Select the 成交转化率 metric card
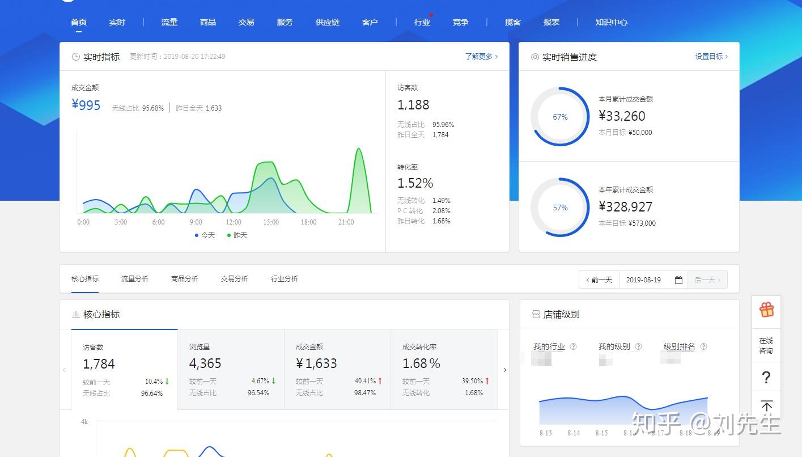The image size is (802, 457). coord(444,369)
